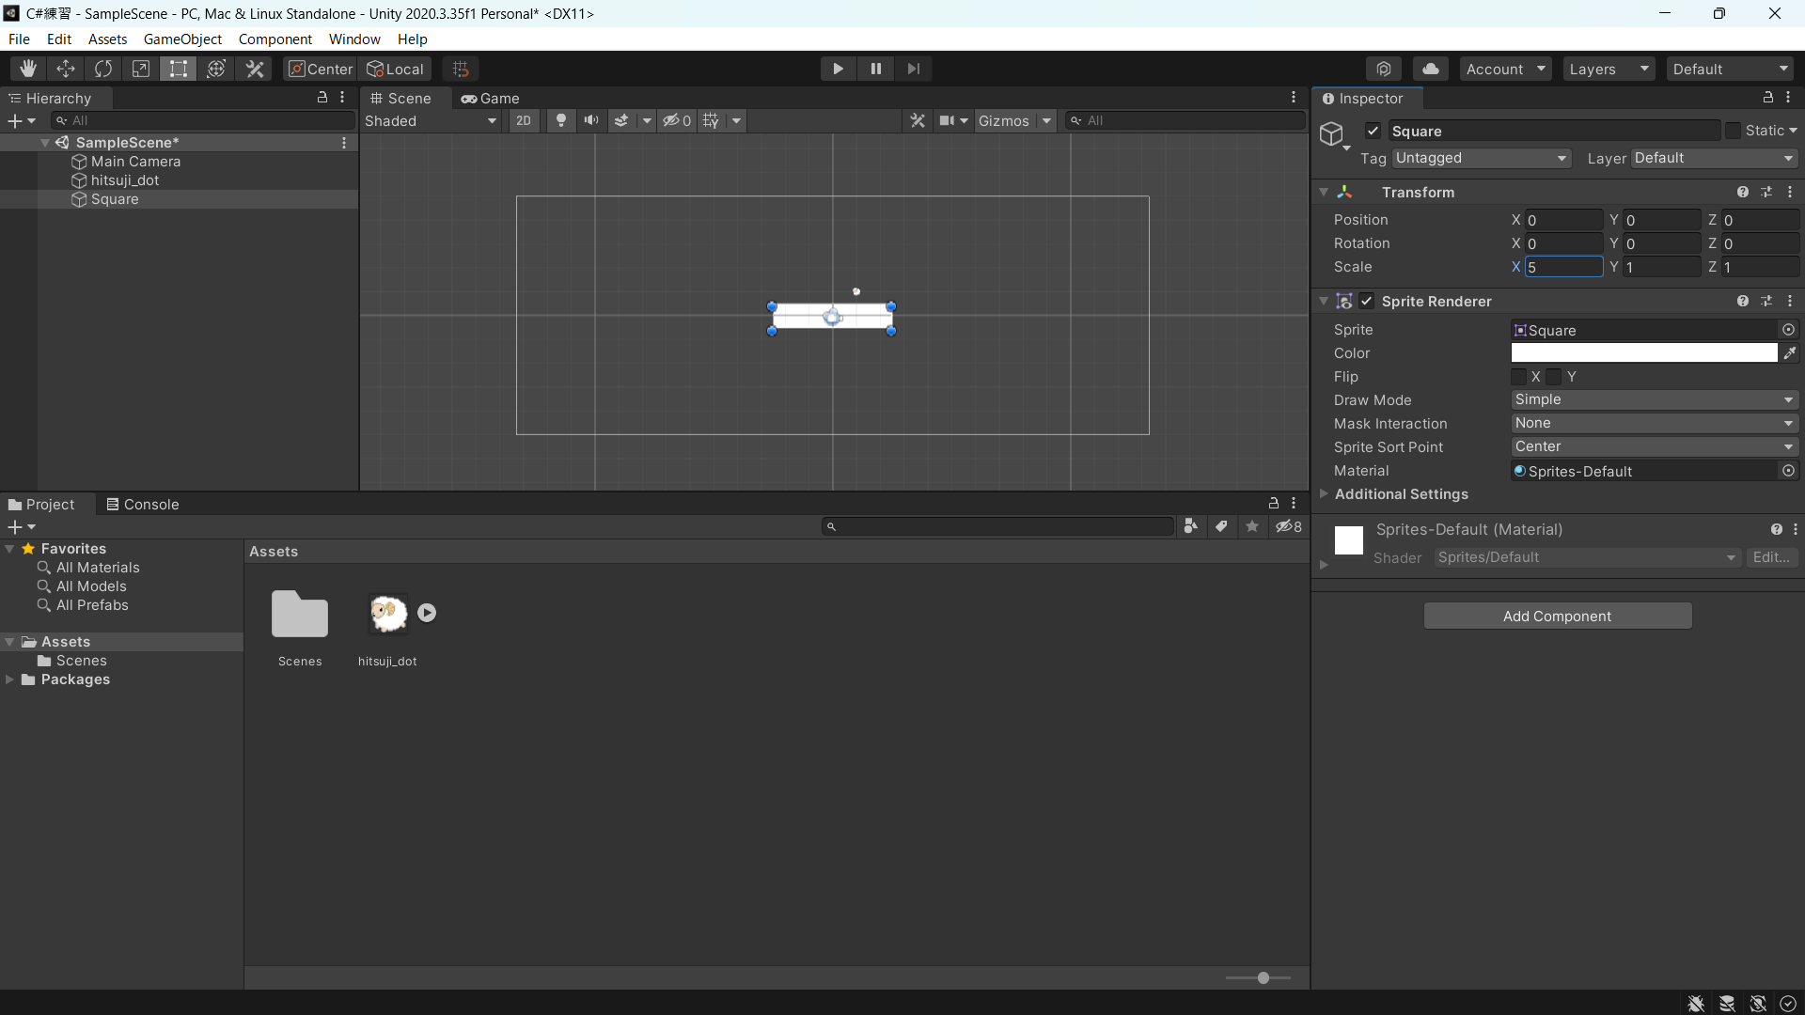Viewport: 1805px width, 1015px height.
Task: Open the Layer dropdown for Square
Action: tap(1713, 157)
